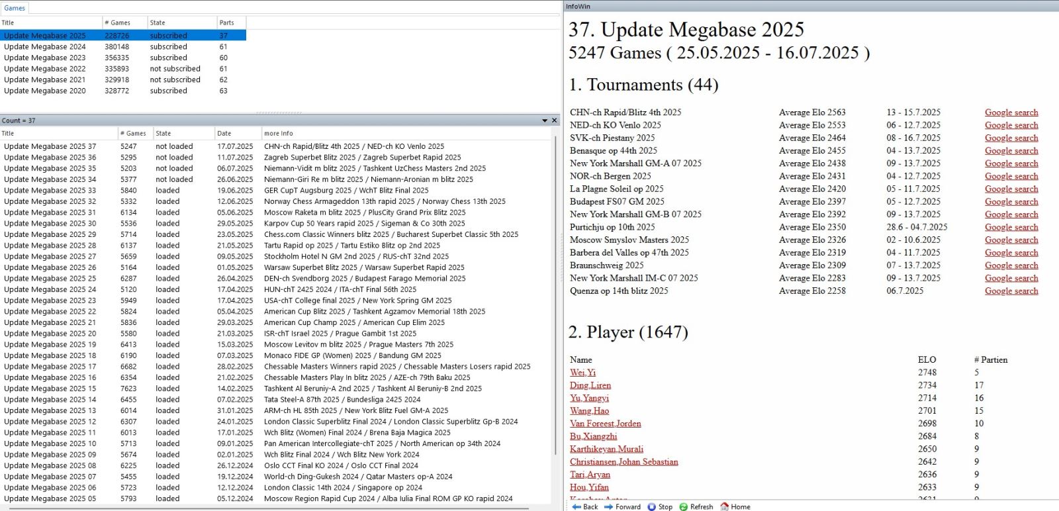Open Google search for Quenza op 14th blitz

pos(1011,291)
